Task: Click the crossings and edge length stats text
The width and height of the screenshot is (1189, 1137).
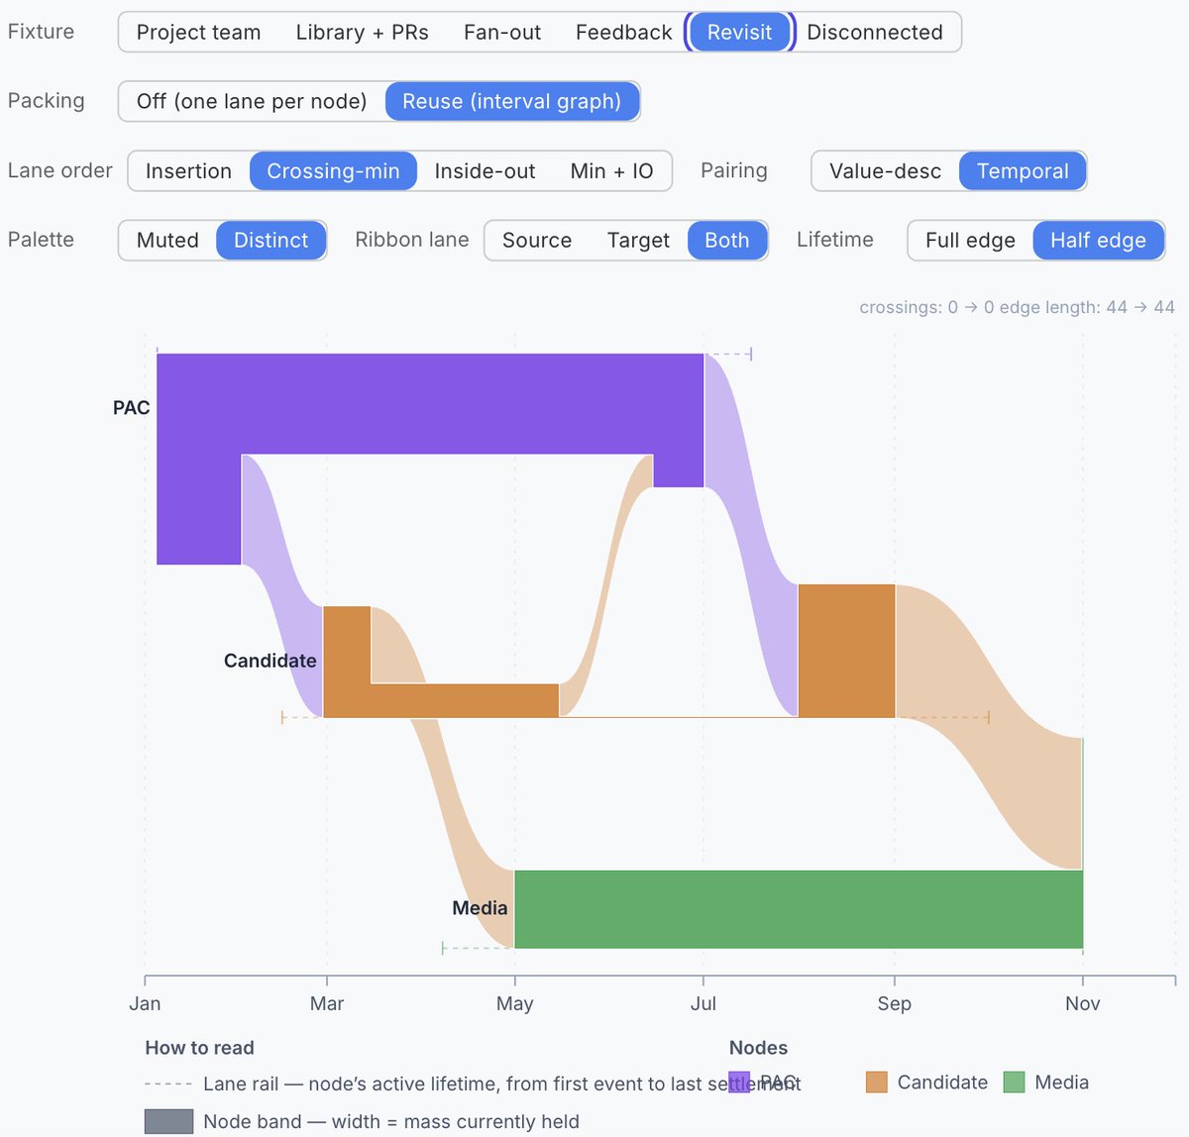Action: click(1017, 307)
